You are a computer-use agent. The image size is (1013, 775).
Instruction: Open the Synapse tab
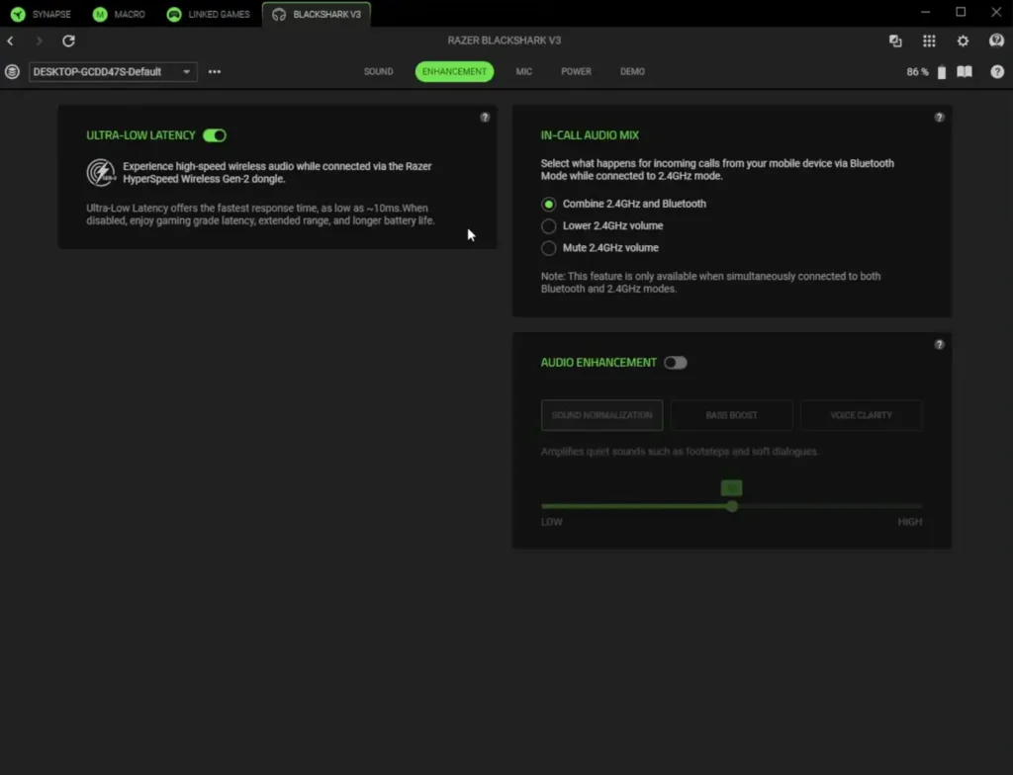[x=41, y=14]
